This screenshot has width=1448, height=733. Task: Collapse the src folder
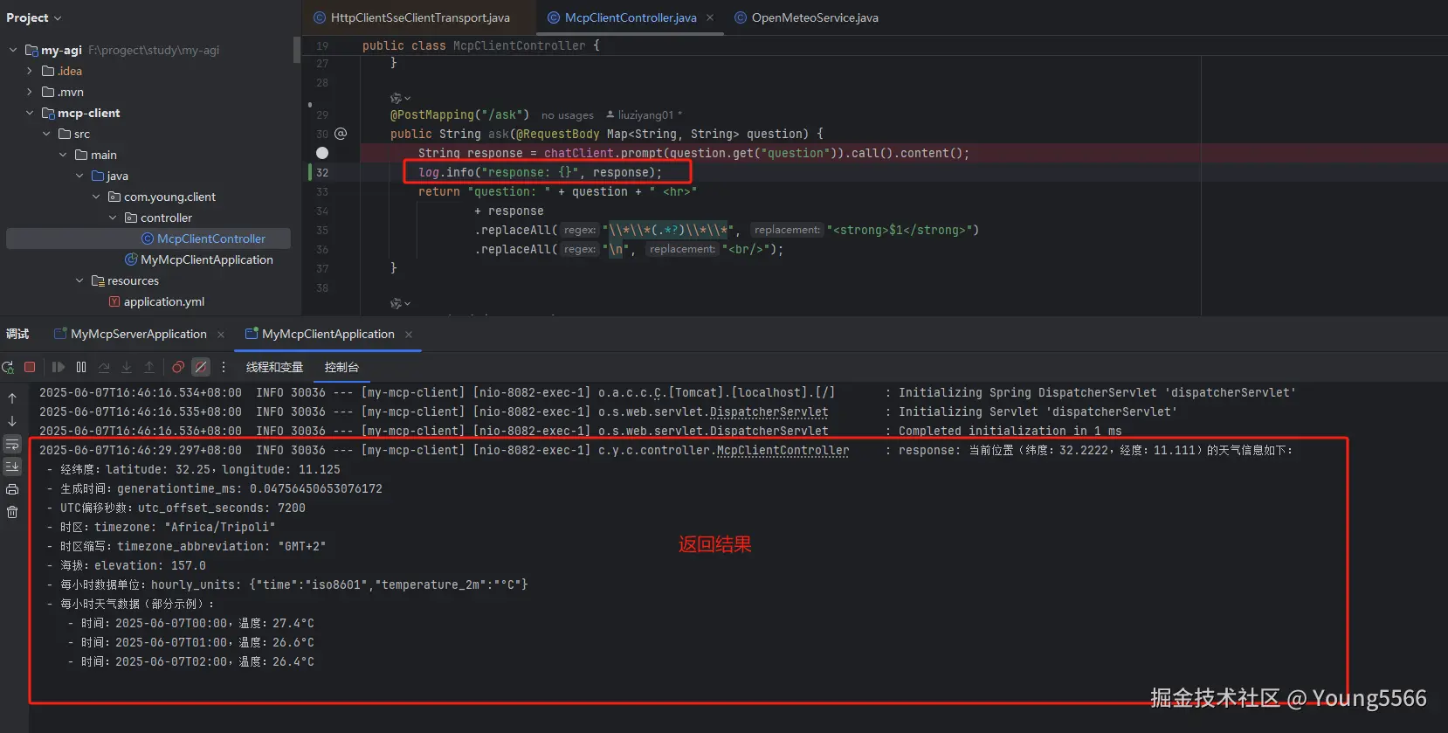(46, 134)
